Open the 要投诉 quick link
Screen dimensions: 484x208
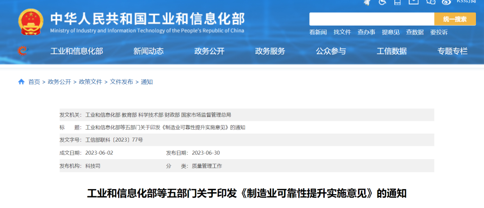pos(439,32)
